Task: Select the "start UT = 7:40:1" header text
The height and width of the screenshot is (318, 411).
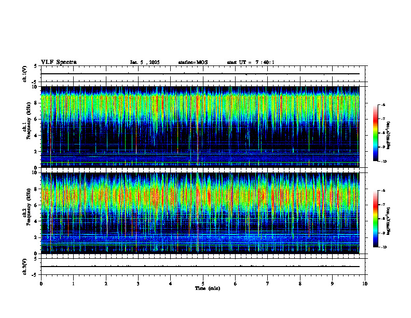Action: coord(251,62)
